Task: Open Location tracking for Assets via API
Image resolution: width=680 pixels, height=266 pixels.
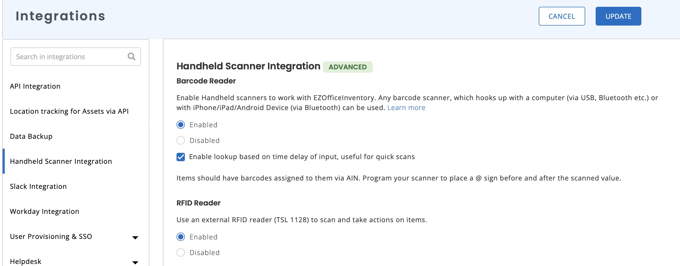Action: [69, 111]
